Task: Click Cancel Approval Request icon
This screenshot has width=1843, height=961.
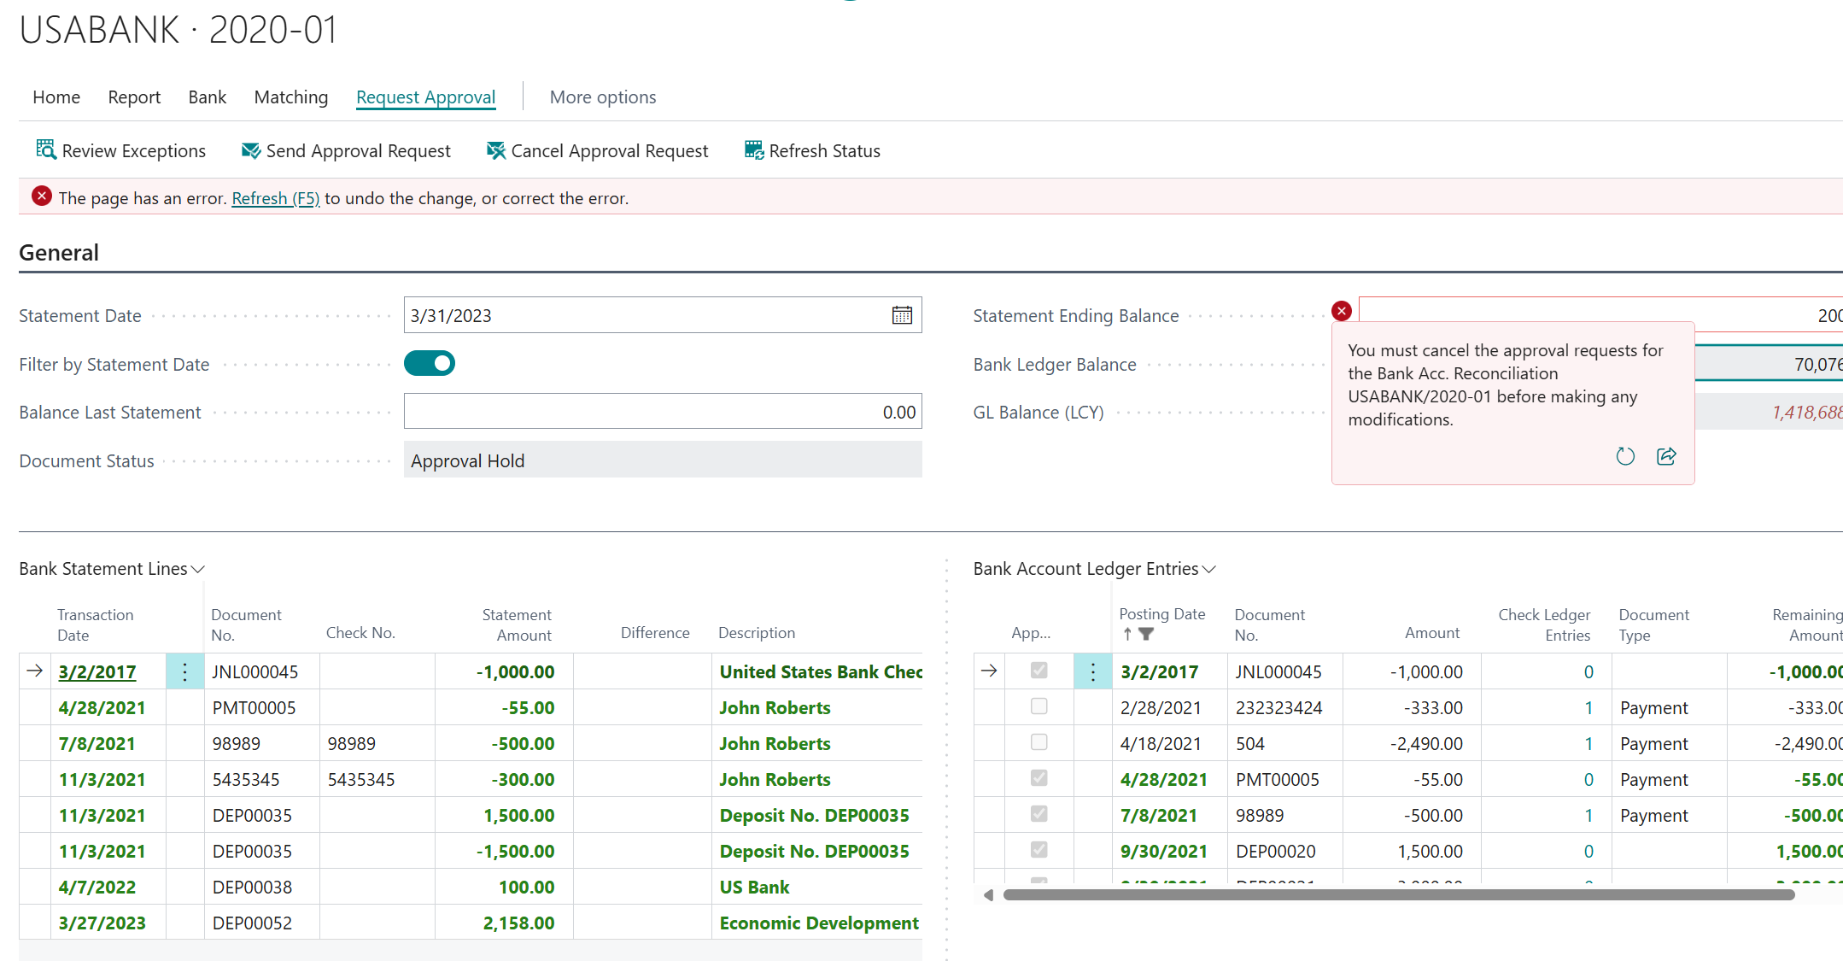Action: 495,150
